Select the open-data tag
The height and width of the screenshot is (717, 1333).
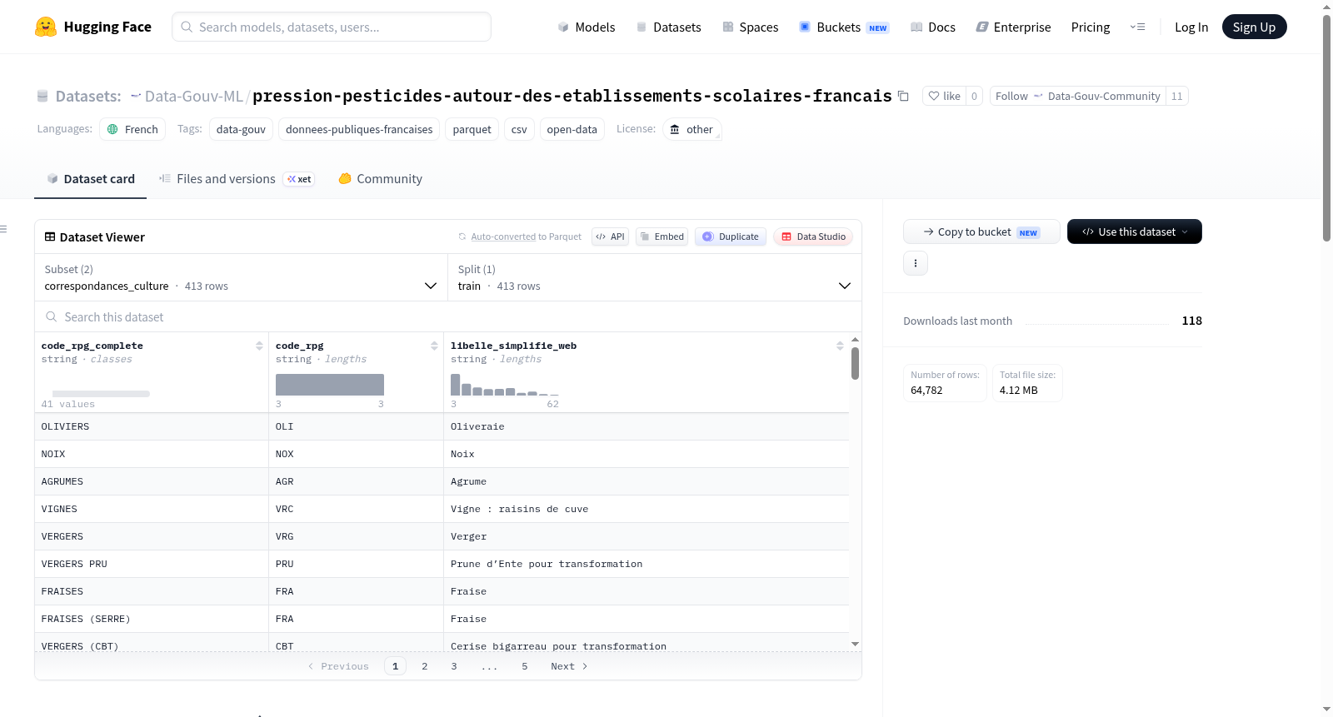pyautogui.click(x=572, y=129)
